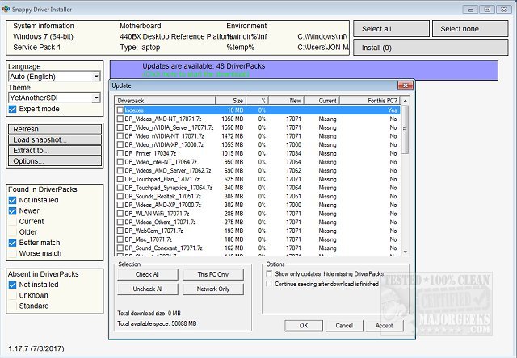The height and width of the screenshot is (358, 517).
Task: Check the Indexes driverpack row checkbox
Action: (120, 110)
